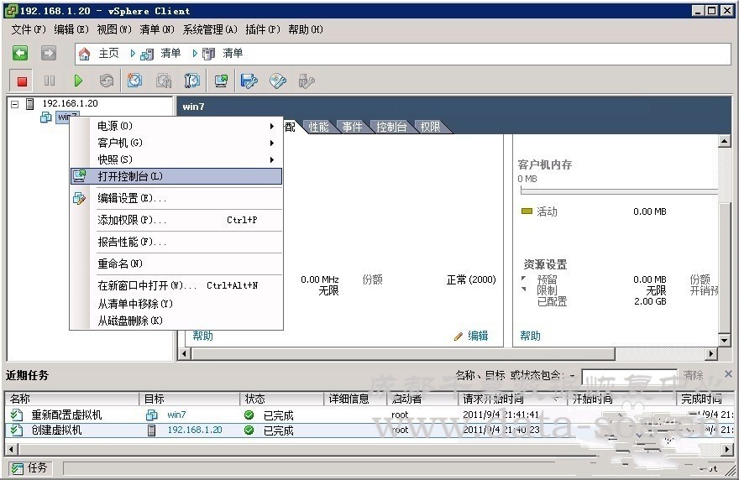Switch to the 性能 tab

[319, 127]
